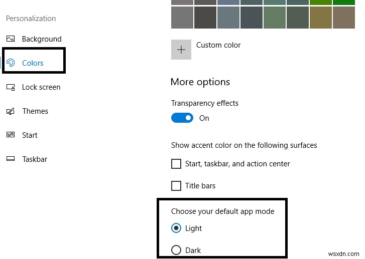Select the Light app mode
Image resolution: width=365 pixels, height=259 pixels.
click(176, 228)
